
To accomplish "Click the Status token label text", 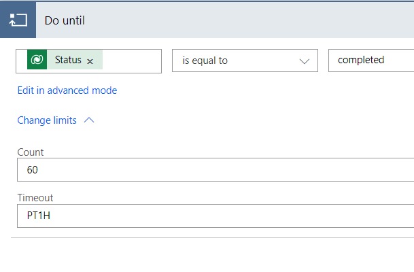I will 68,60.
